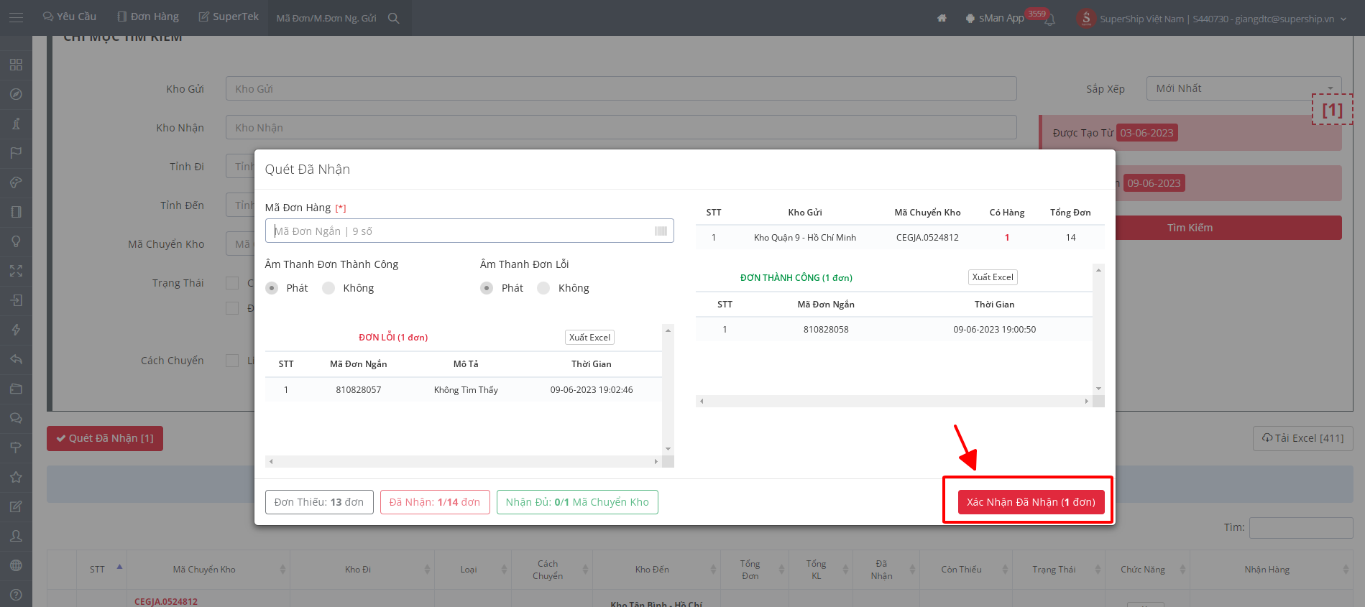Open the palette icon in sidebar

[x=16, y=182]
